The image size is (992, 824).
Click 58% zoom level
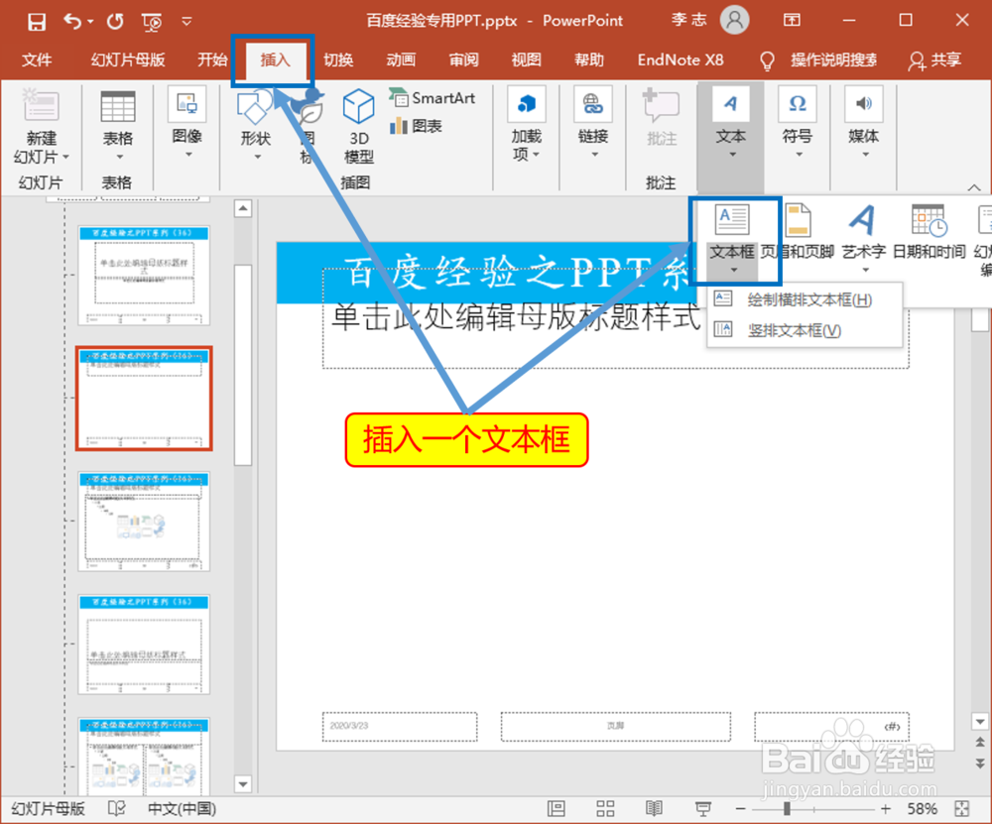point(922,809)
